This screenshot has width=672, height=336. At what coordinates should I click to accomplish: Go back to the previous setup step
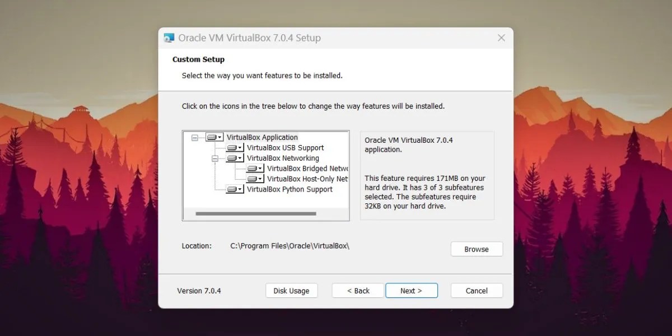[357, 290]
